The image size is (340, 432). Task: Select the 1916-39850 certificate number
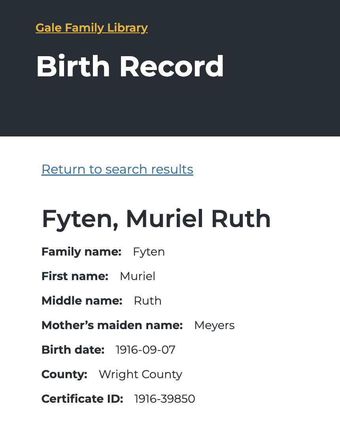[x=164, y=399]
